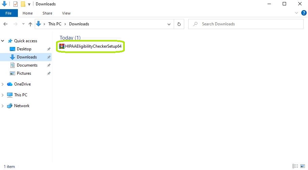The image size is (308, 170).
Task: Click the Forward navigation arrow
Action: [15, 24]
